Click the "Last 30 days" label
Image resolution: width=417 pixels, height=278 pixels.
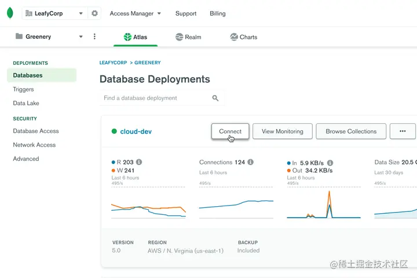(x=389, y=173)
